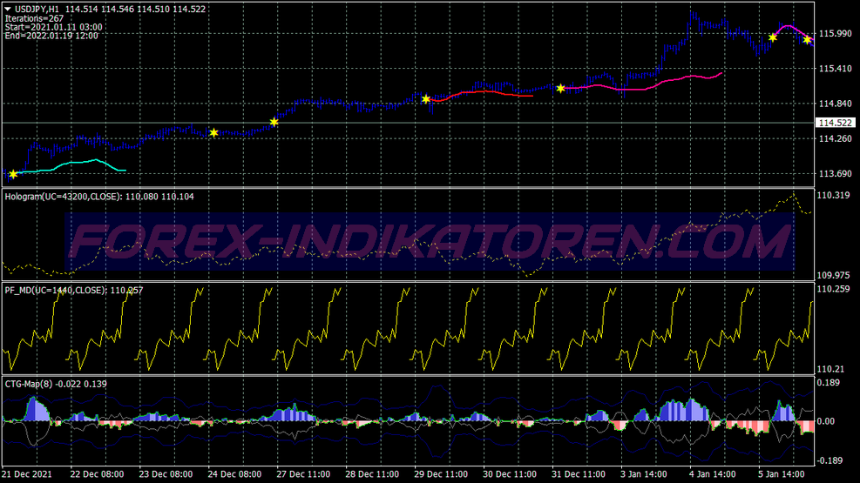
Task: Click the 0.00 level on CTG-Map axis
Action: (x=826, y=421)
